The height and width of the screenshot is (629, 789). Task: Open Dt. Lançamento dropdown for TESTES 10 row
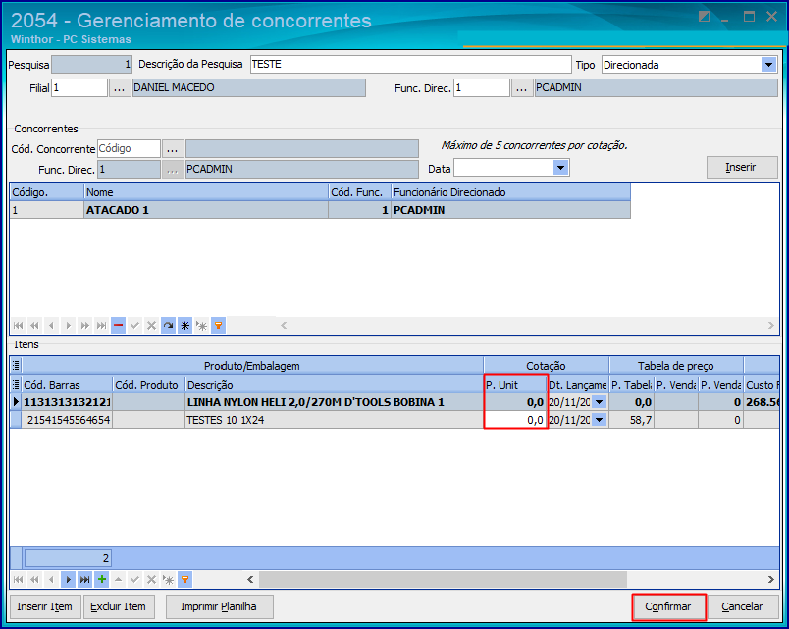(x=599, y=420)
